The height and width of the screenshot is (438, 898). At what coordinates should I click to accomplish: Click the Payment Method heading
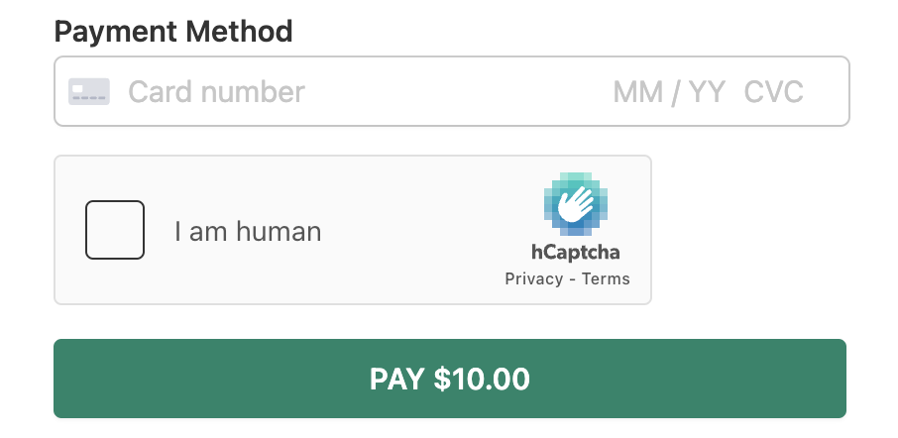point(172,32)
